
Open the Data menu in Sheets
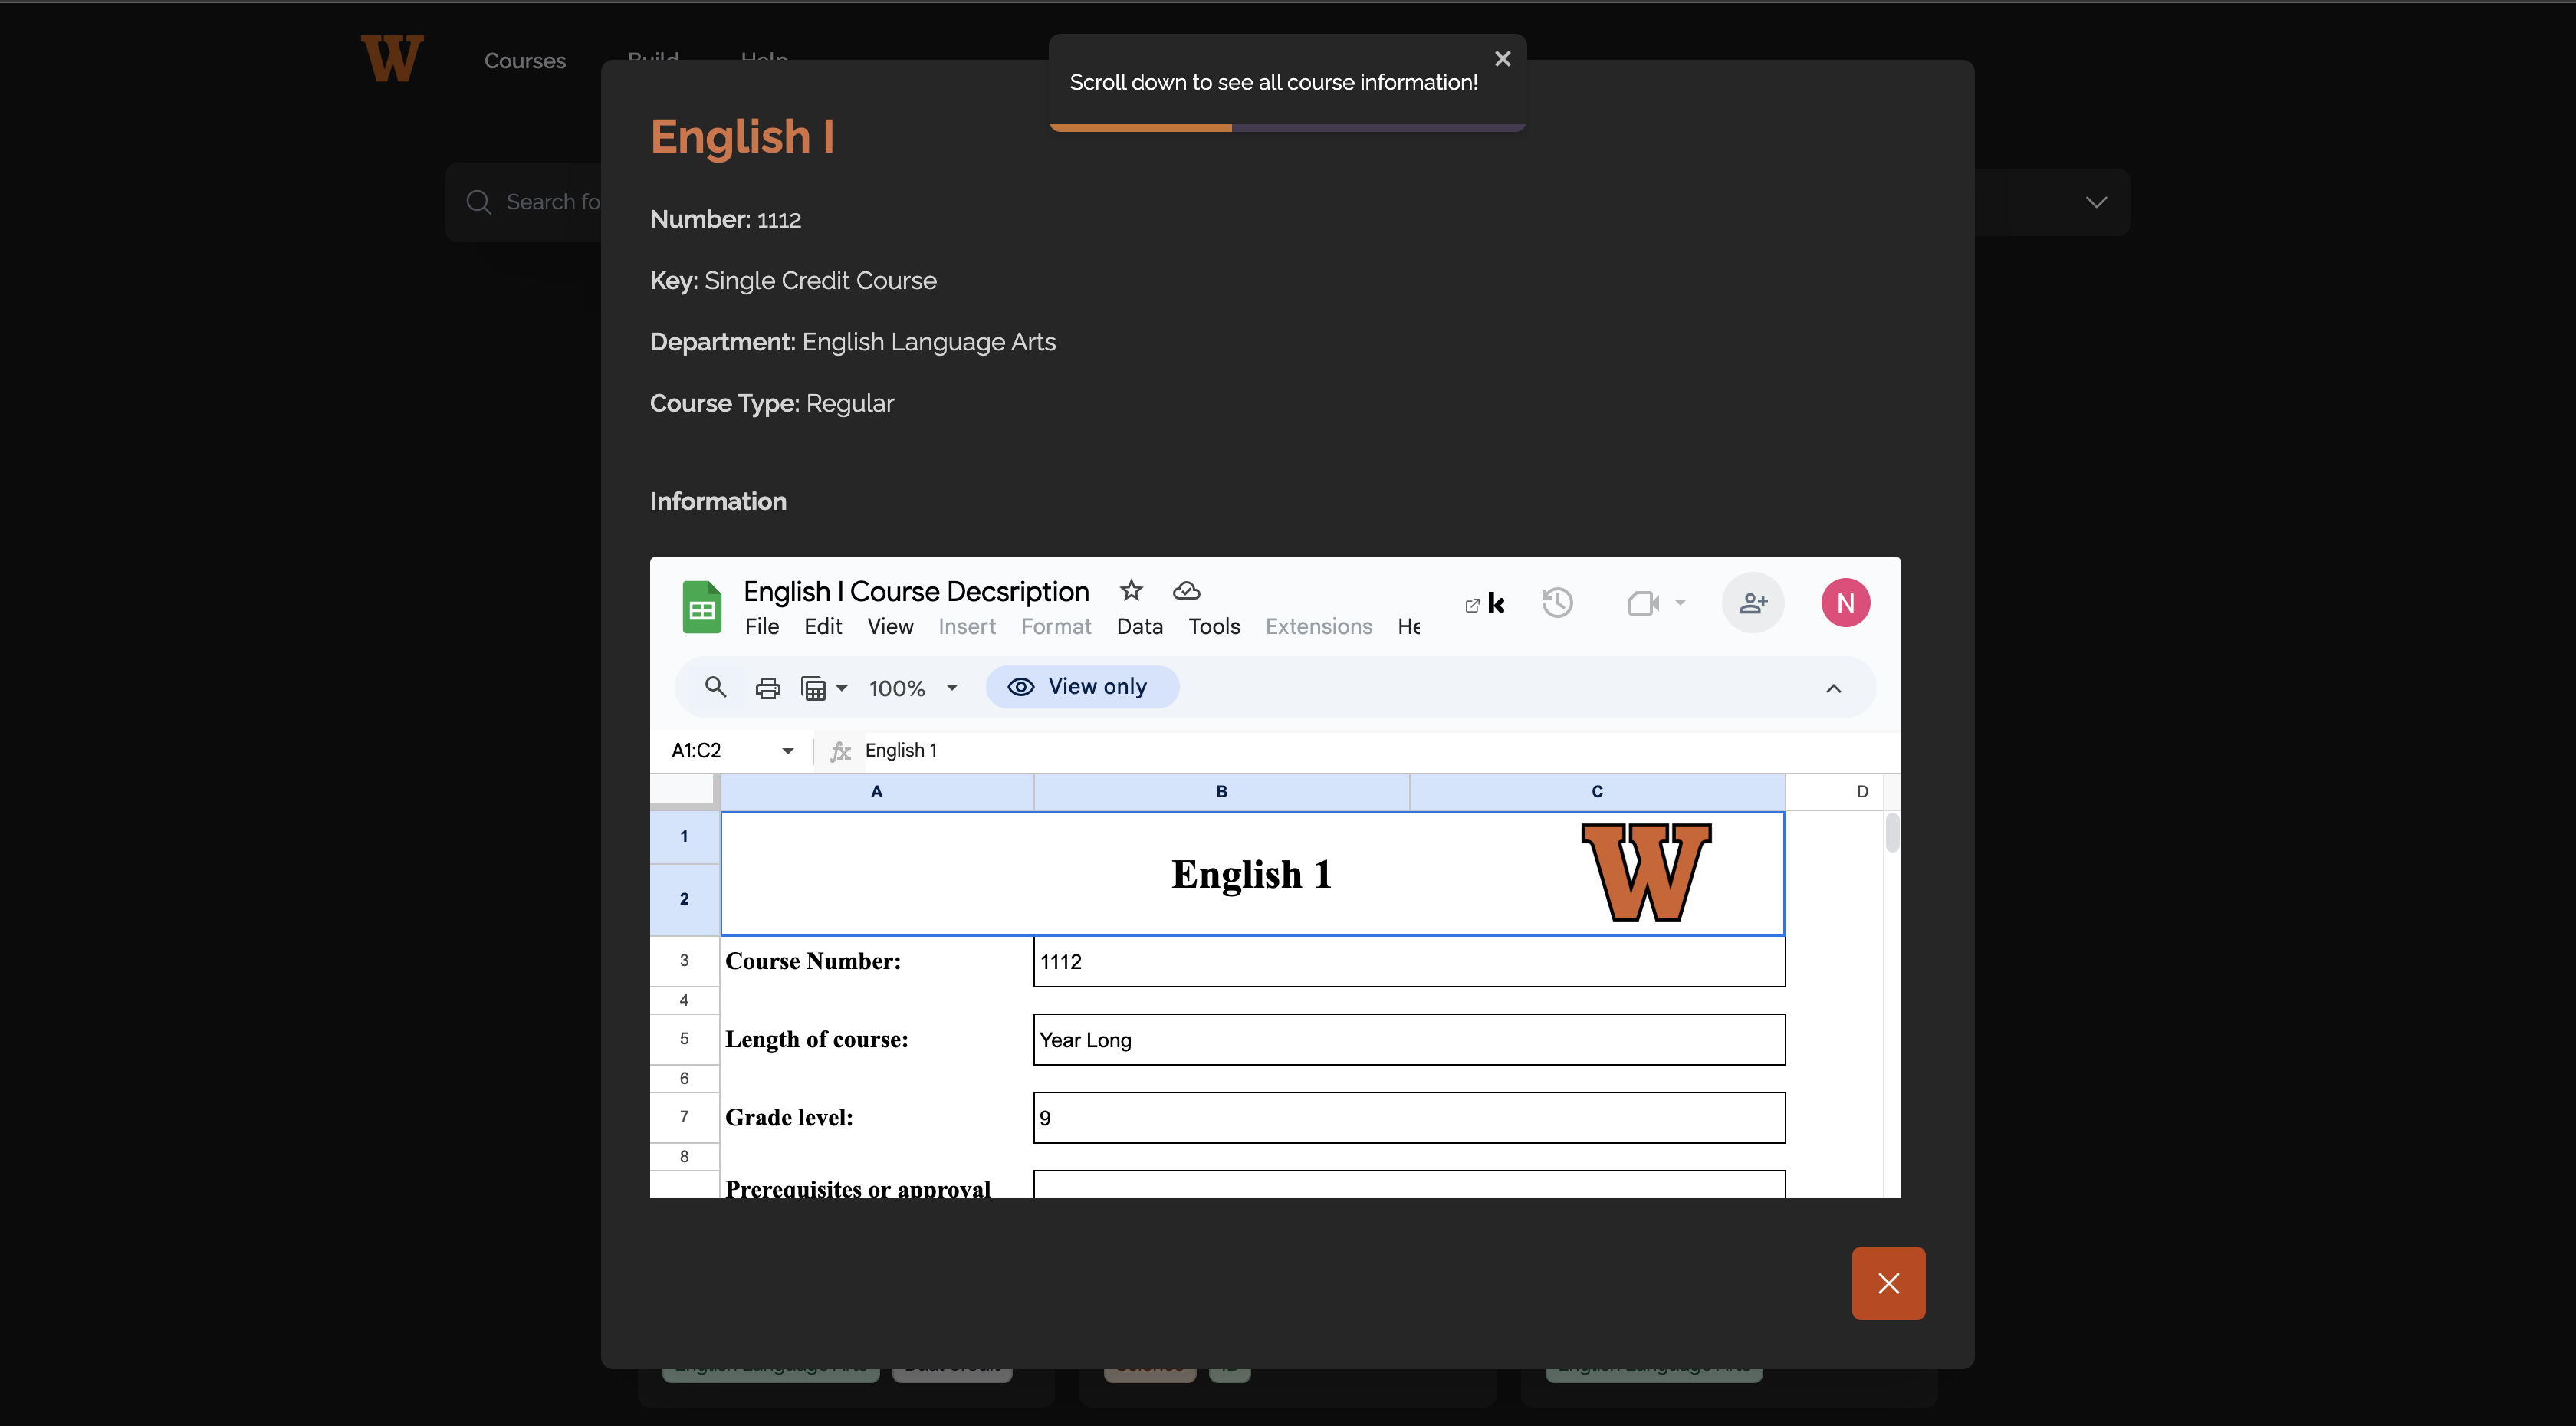tap(1139, 626)
